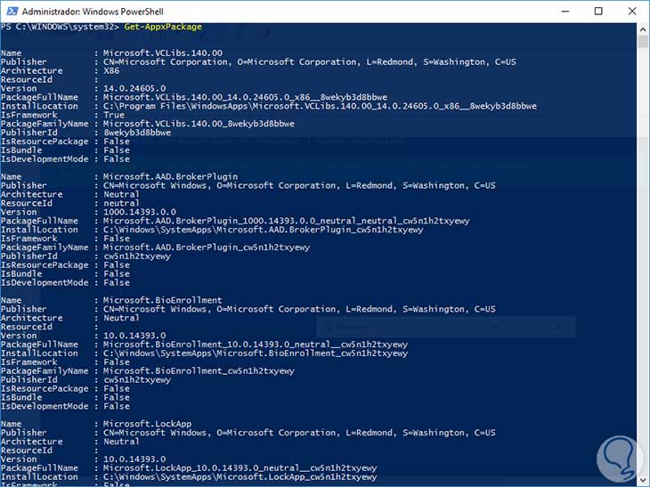Click the LockApp publisher CN=Microsoft Windows line
650x487 pixels.
click(299, 433)
